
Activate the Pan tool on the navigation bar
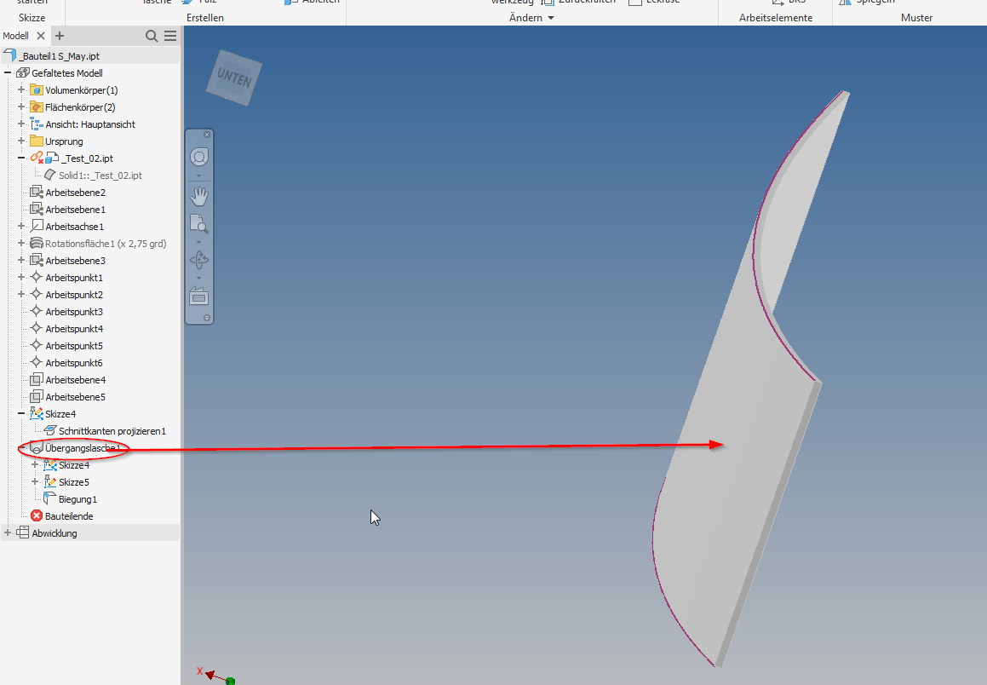tap(199, 195)
